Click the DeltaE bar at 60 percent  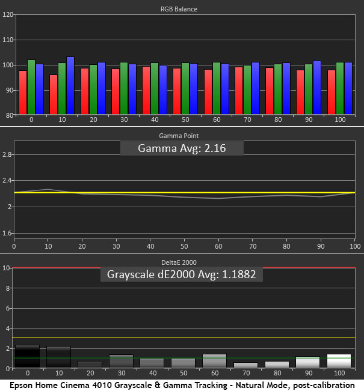pos(215,361)
